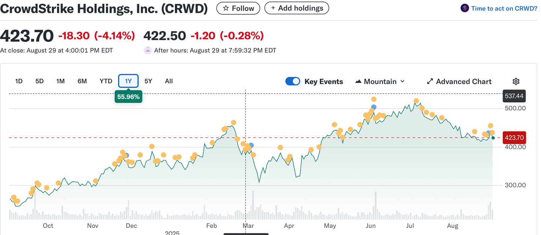Click the blue event marker near early June
Image resolution: width=541 pixels, height=235 pixels.
373,107
